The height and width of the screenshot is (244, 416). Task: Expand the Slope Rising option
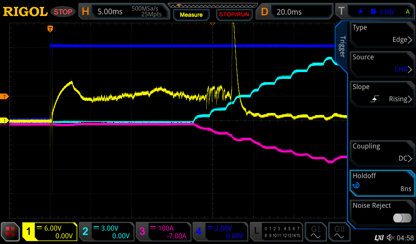381,93
